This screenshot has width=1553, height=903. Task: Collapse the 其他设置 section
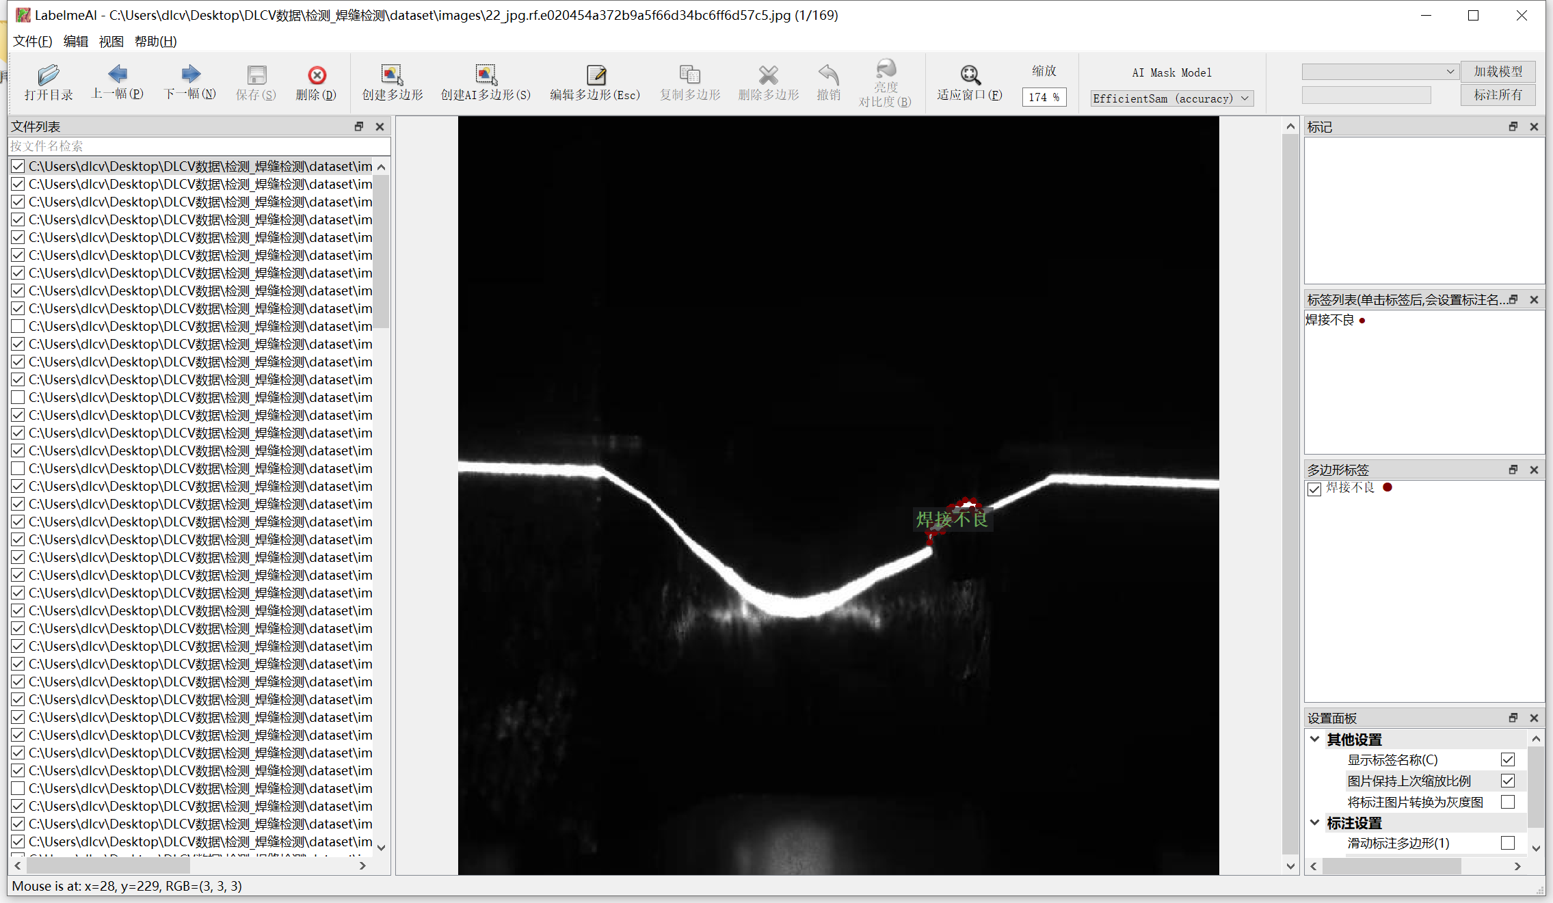(1315, 739)
